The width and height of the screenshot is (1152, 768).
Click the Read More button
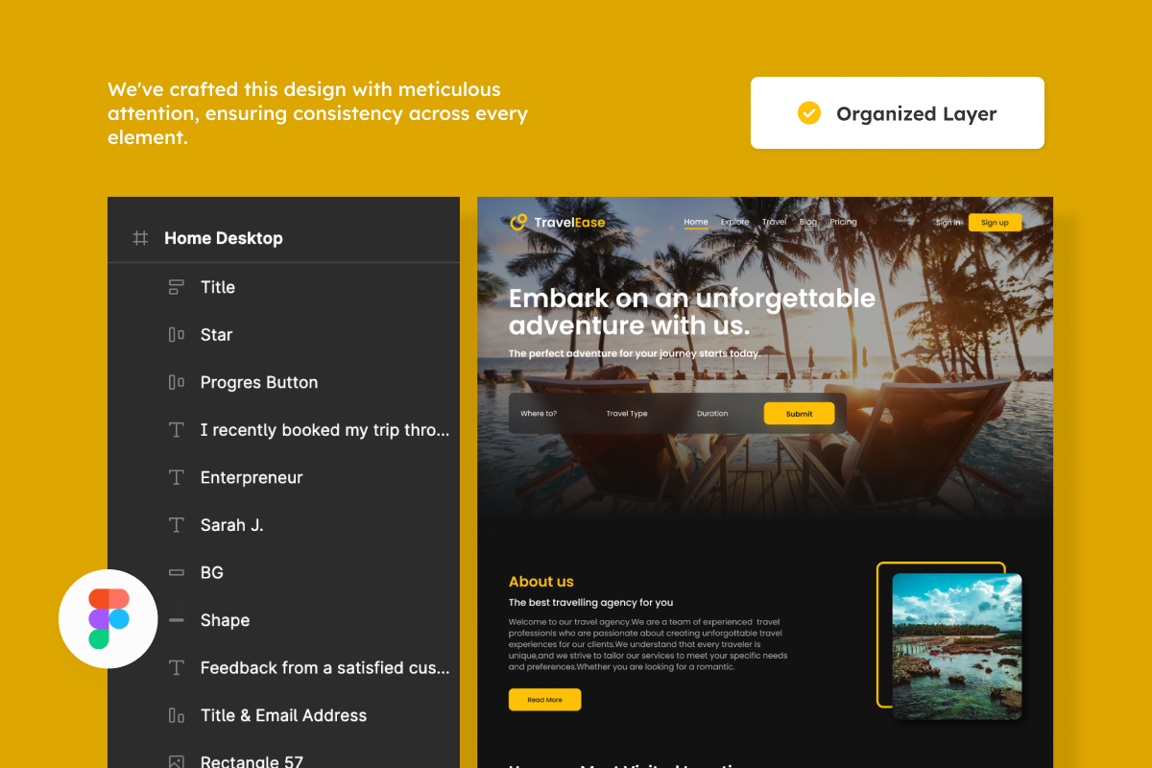(544, 700)
